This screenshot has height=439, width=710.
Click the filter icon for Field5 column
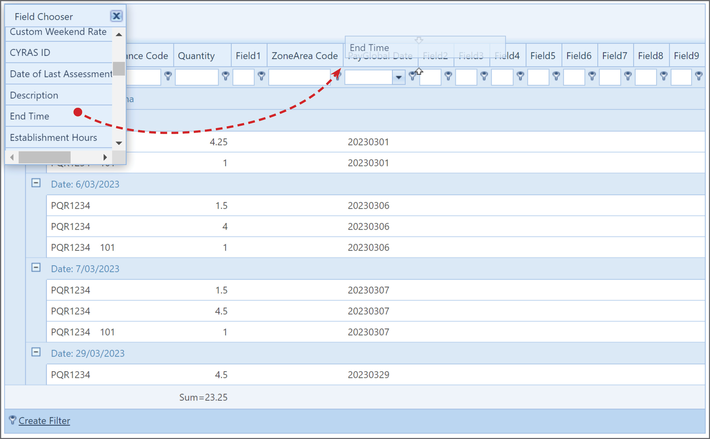tap(556, 76)
